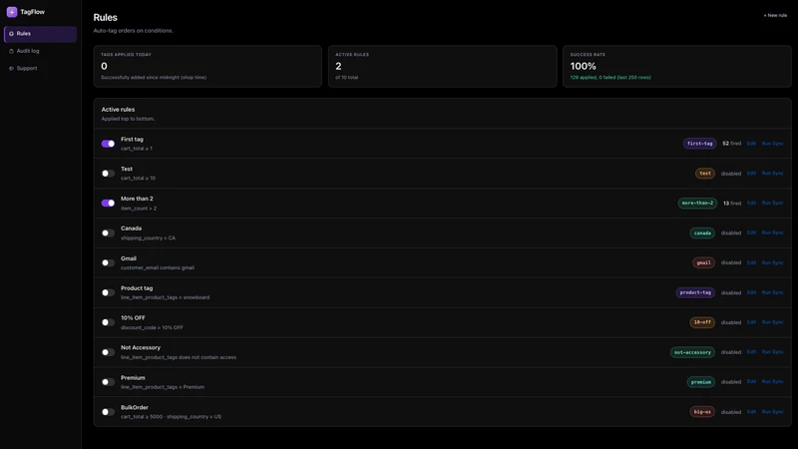
Task: Edit the Premium rule
Action: pos(751,382)
